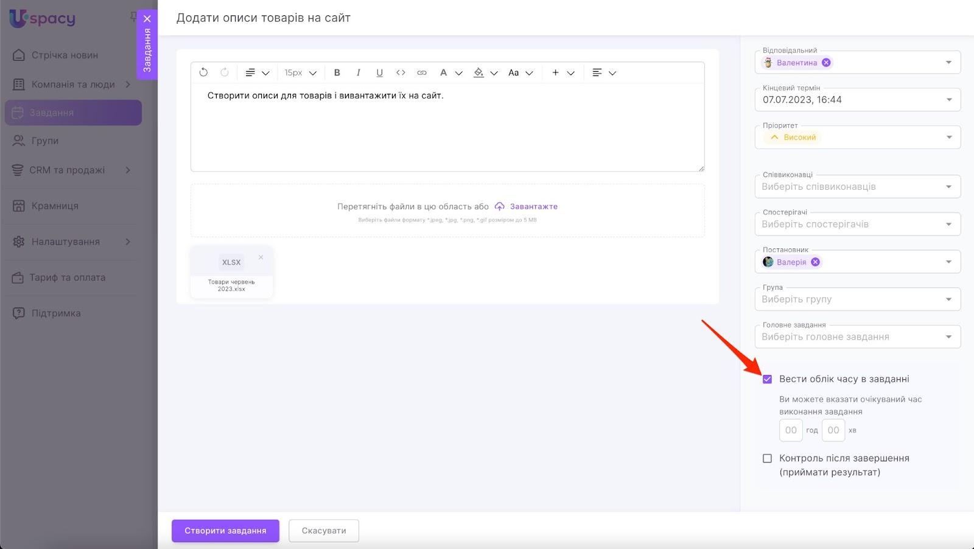This screenshot has height=549, width=974.
Task: Click the 'Завантажте' upload link
Action: point(533,206)
